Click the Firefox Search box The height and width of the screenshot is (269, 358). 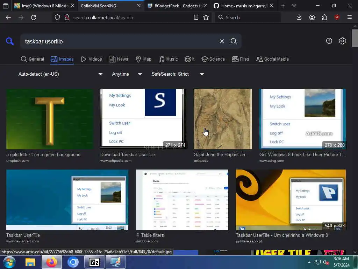point(248,18)
